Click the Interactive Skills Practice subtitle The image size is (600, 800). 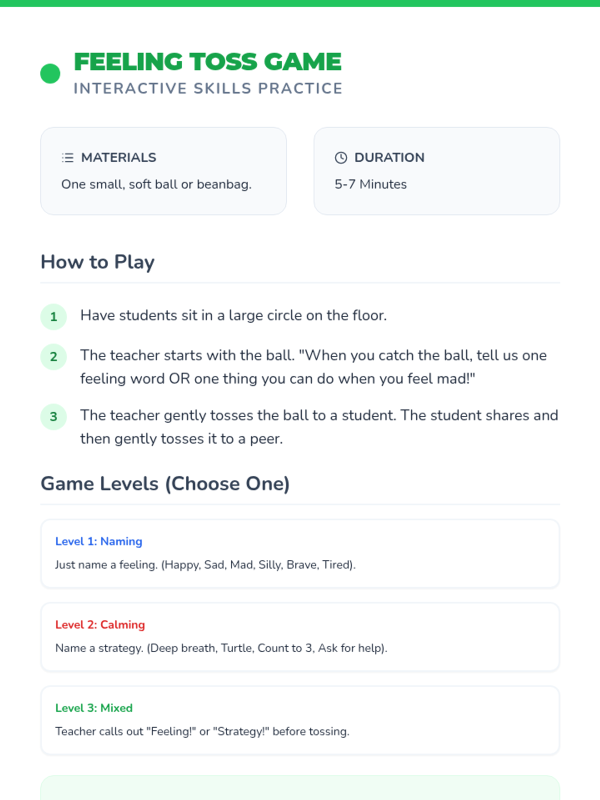(208, 88)
